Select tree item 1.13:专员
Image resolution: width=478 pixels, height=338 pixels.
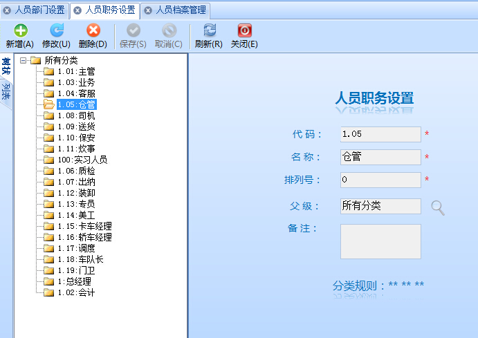click(x=76, y=204)
